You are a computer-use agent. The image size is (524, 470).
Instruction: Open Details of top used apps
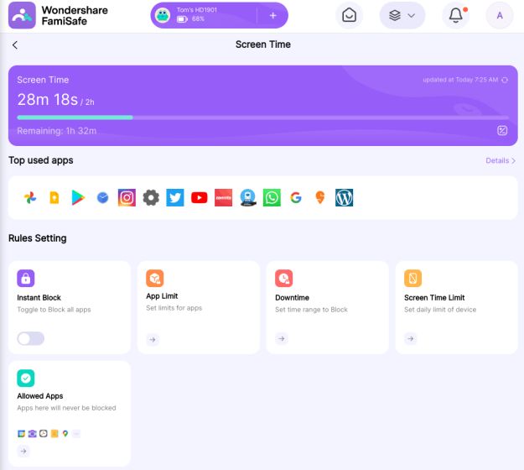501,160
